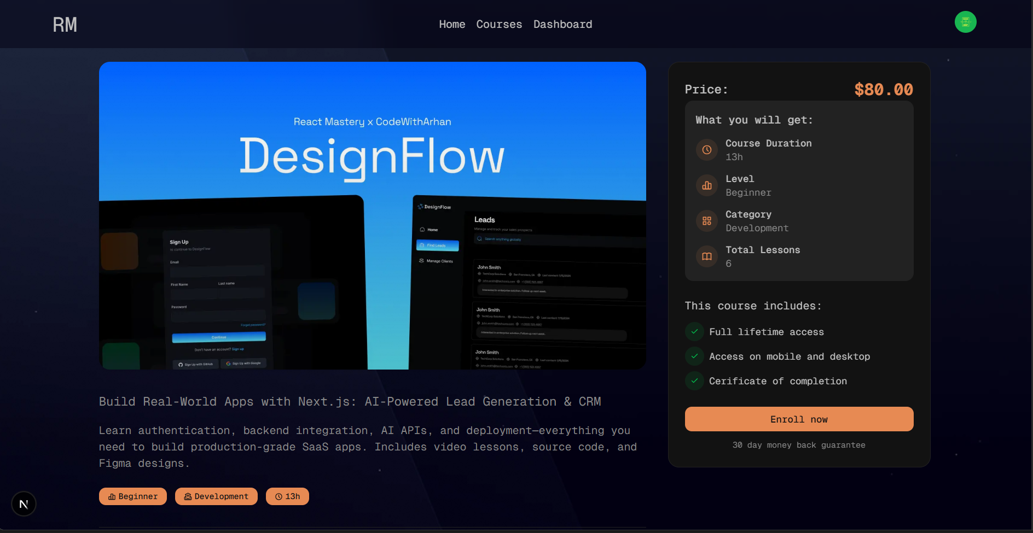Viewport: 1033px width, 533px height.
Task: Click the DesignFlow course banner image
Action: click(x=372, y=215)
